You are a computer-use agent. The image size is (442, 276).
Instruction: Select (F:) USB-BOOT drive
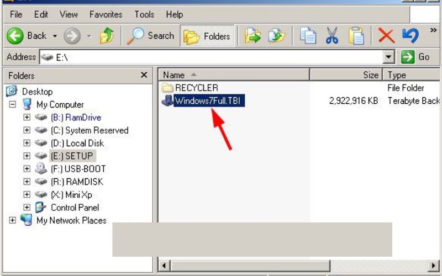pyautogui.click(x=78, y=169)
